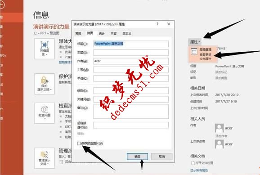Image resolution: width=260 pixels, height=175 pixels.
Task: Click the last modified time 2017/7/28 20:10
Action: coord(227,95)
